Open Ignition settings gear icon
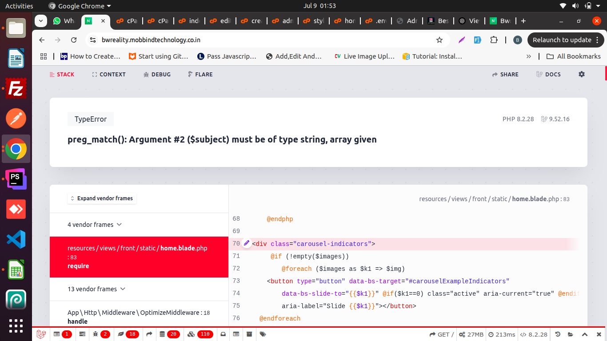The image size is (607, 341). pos(582,74)
